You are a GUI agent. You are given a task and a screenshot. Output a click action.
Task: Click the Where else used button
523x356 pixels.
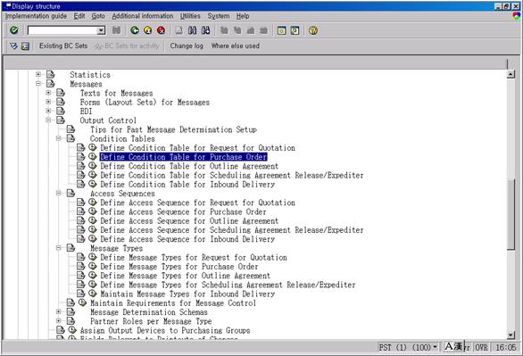(235, 46)
